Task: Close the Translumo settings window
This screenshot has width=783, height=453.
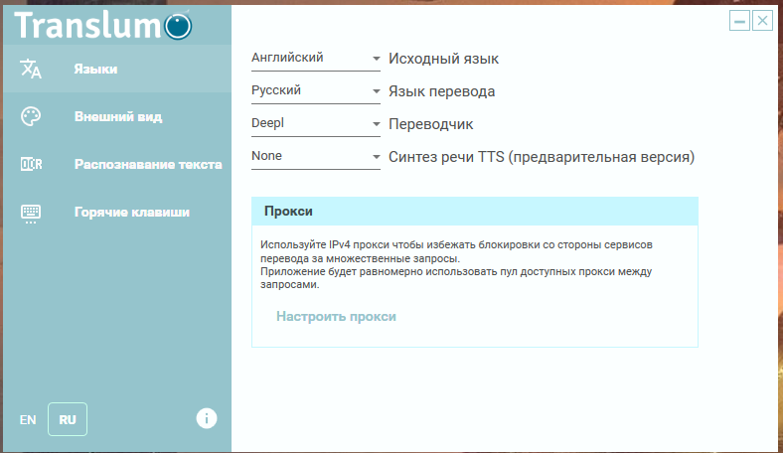Action: (762, 21)
